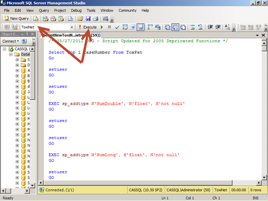Open the File menu
Viewport: 268px width, 201px height.
tap(7, 10)
